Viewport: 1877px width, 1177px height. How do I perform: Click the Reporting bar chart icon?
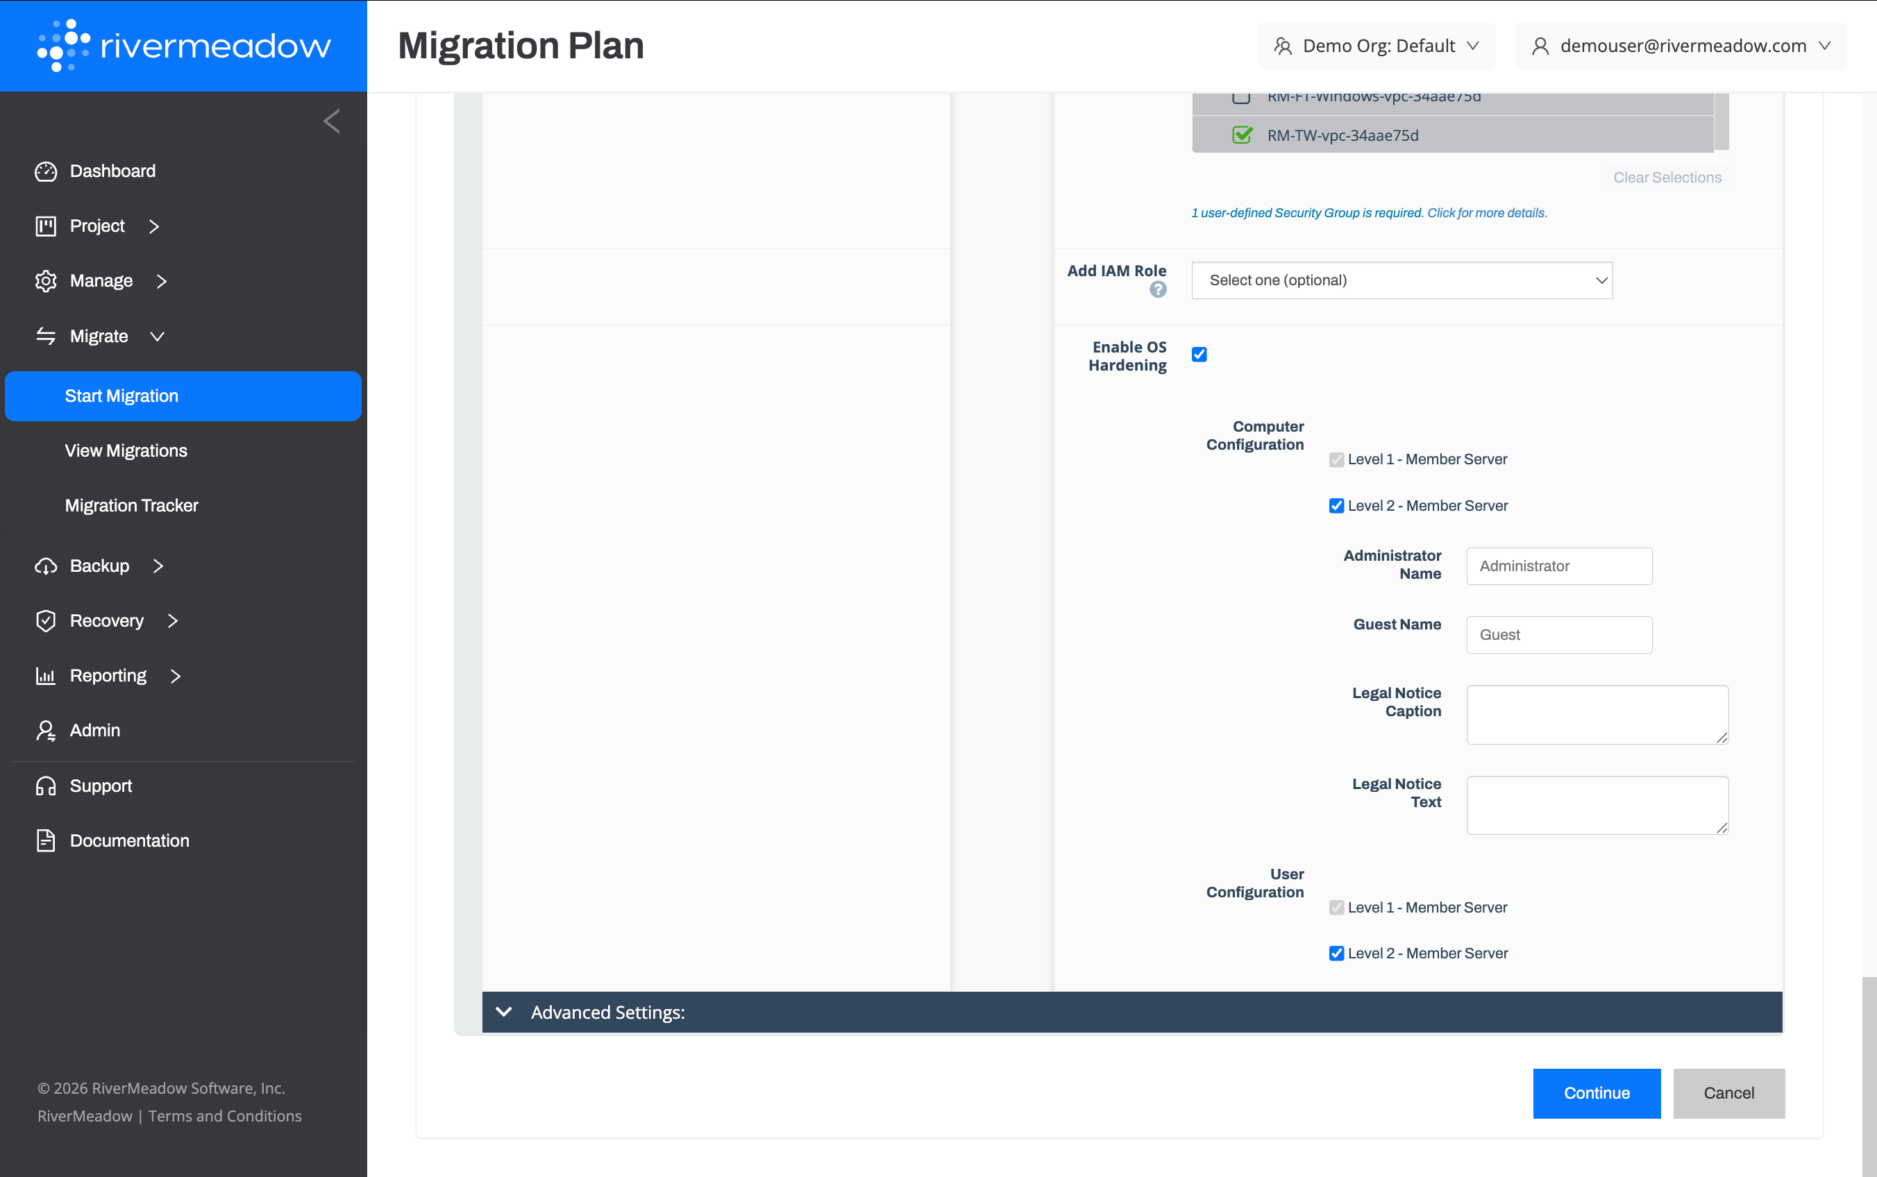point(46,676)
